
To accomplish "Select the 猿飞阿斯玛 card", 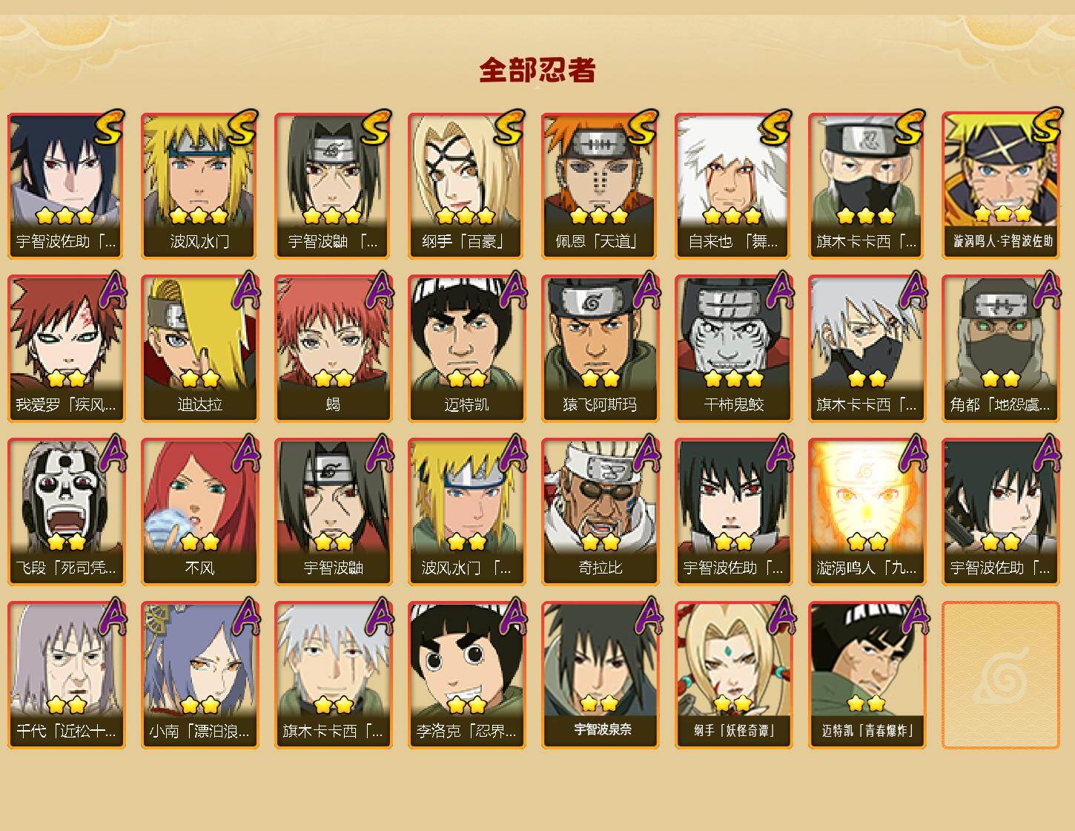I will click(x=600, y=349).
